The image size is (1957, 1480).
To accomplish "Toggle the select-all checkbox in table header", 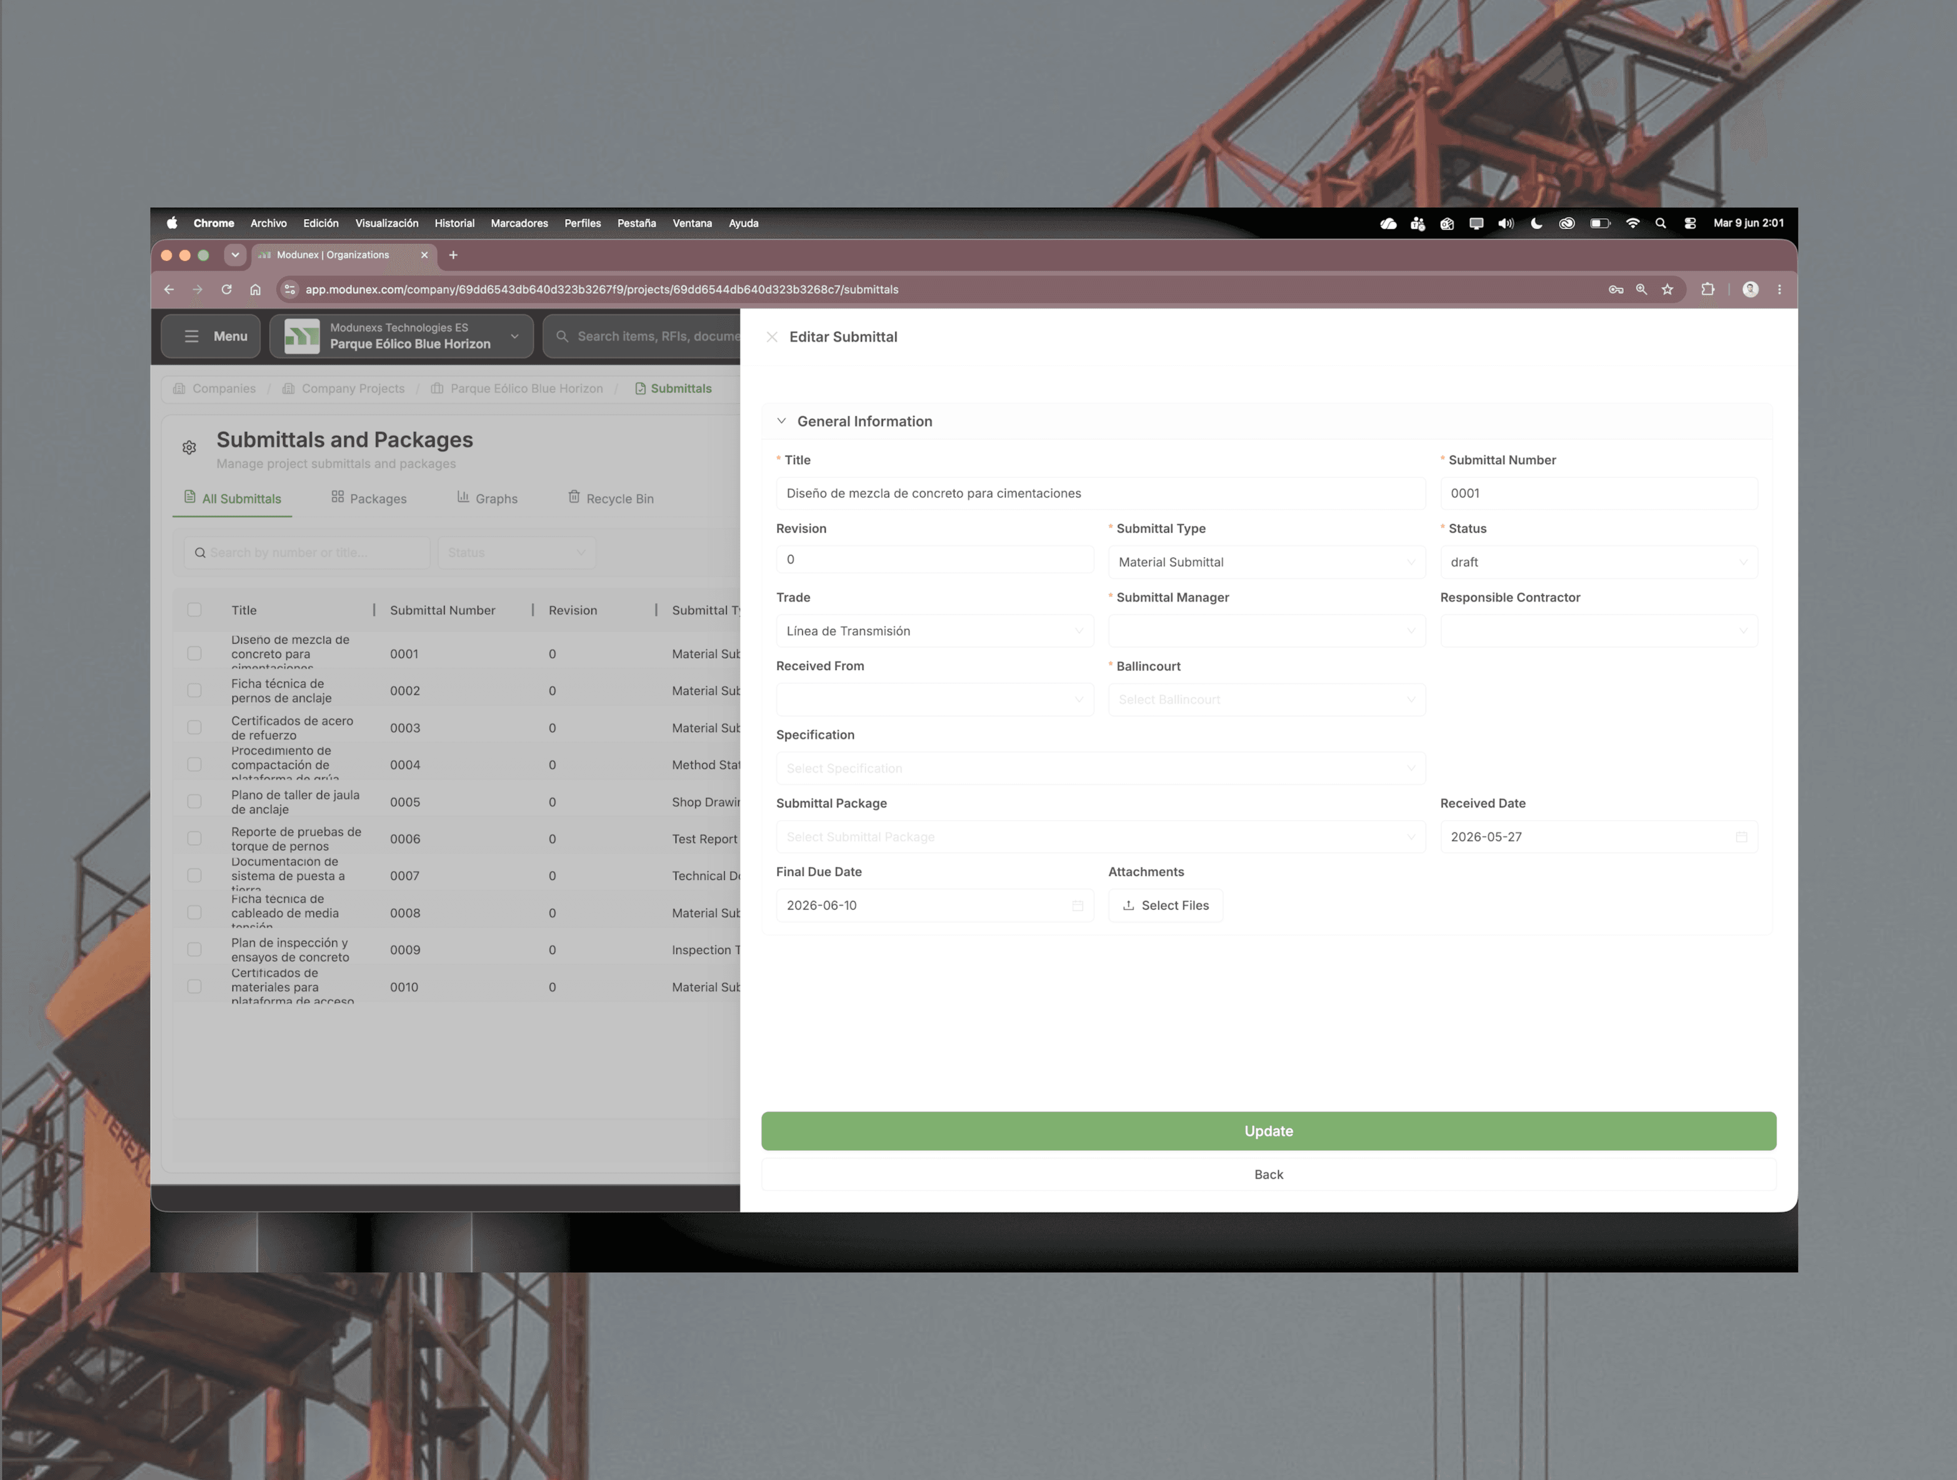I will [x=195, y=609].
